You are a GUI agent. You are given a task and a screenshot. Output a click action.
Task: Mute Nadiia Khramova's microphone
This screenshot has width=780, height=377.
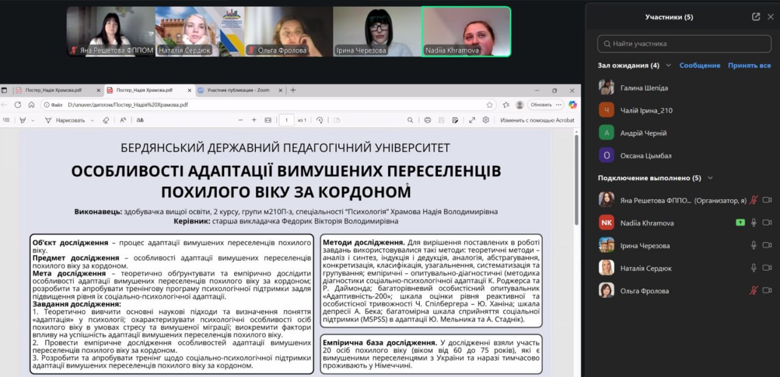(x=754, y=223)
